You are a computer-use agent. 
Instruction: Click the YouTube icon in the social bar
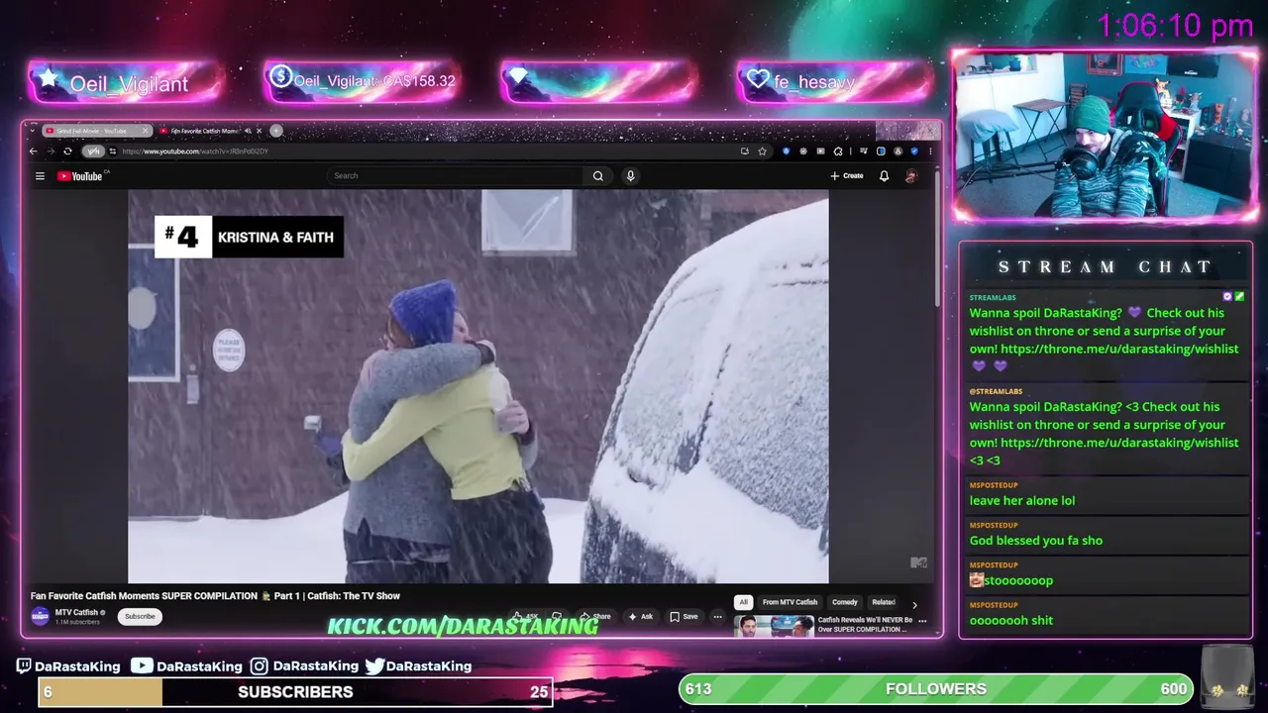click(142, 666)
